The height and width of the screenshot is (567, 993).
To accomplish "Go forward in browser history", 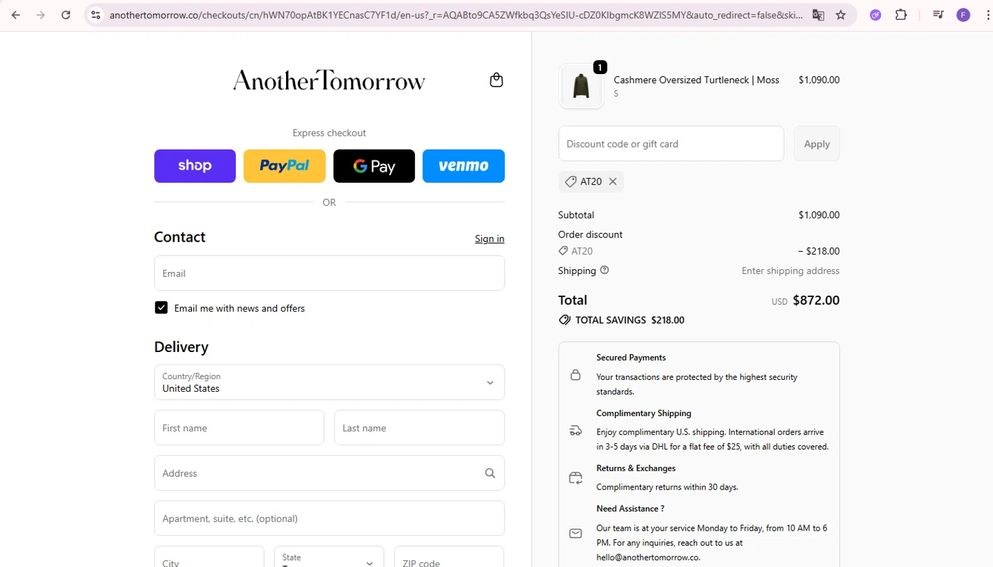I will click(40, 15).
